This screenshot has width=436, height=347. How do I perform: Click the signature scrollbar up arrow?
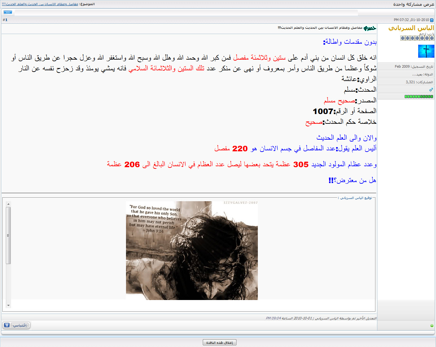[8, 204]
